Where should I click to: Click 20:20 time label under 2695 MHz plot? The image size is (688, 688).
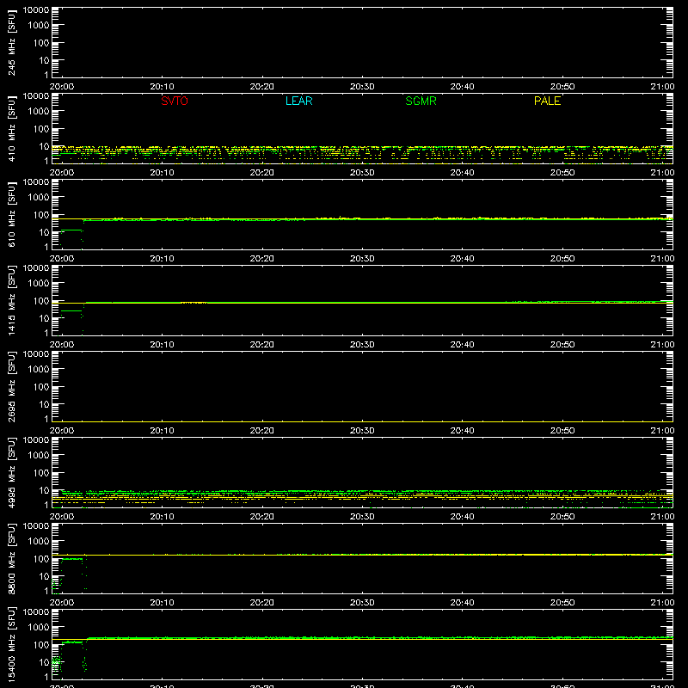pyautogui.click(x=262, y=431)
